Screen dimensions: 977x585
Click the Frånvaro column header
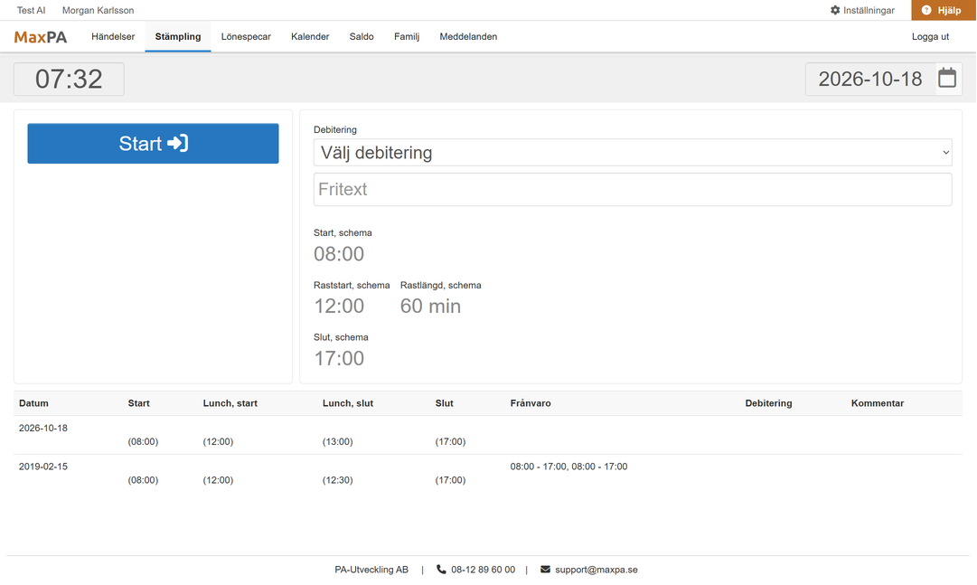coord(531,403)
